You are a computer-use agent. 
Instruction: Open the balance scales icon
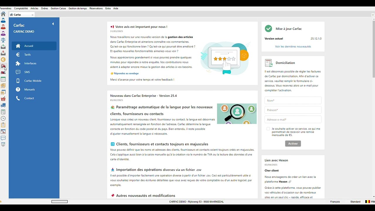click(3, 40)
